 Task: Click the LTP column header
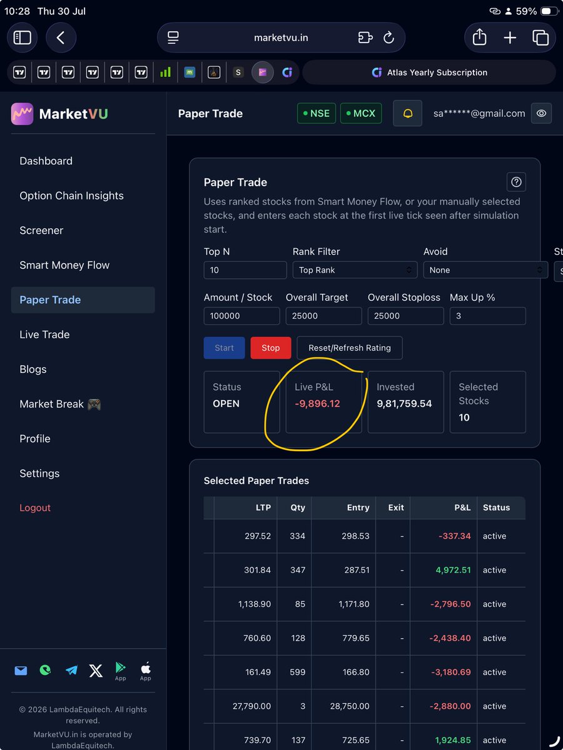coord(263,507)
